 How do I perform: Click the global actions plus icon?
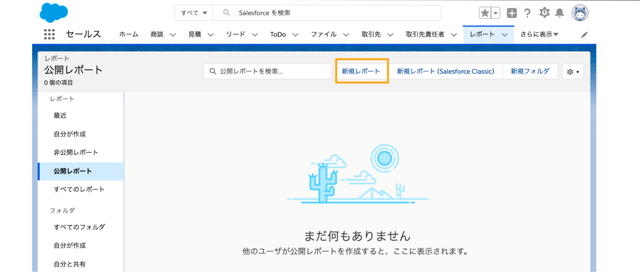[512, 13]
